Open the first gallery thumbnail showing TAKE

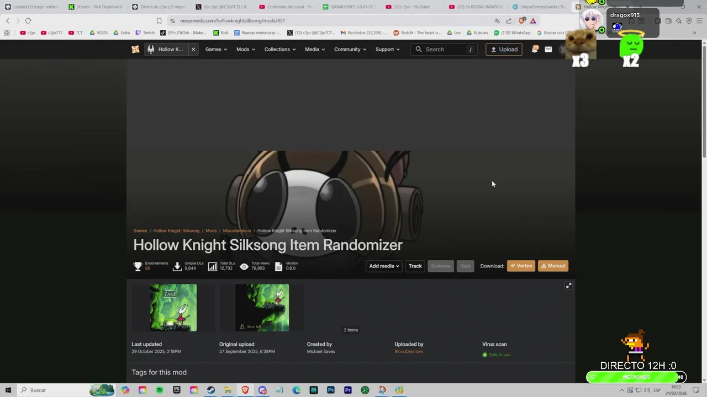173,308
